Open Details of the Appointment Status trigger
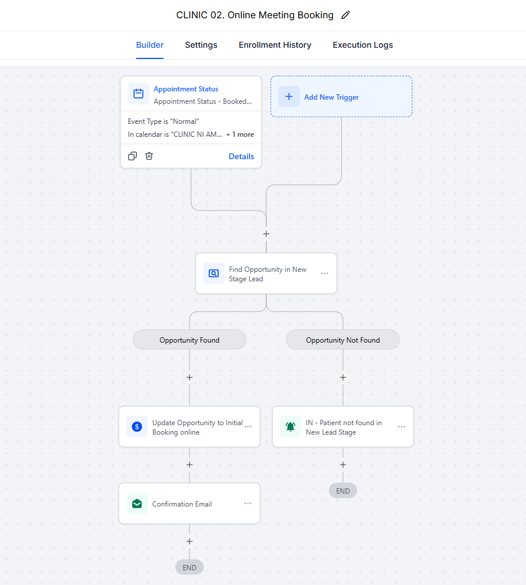 pos(241,156)
